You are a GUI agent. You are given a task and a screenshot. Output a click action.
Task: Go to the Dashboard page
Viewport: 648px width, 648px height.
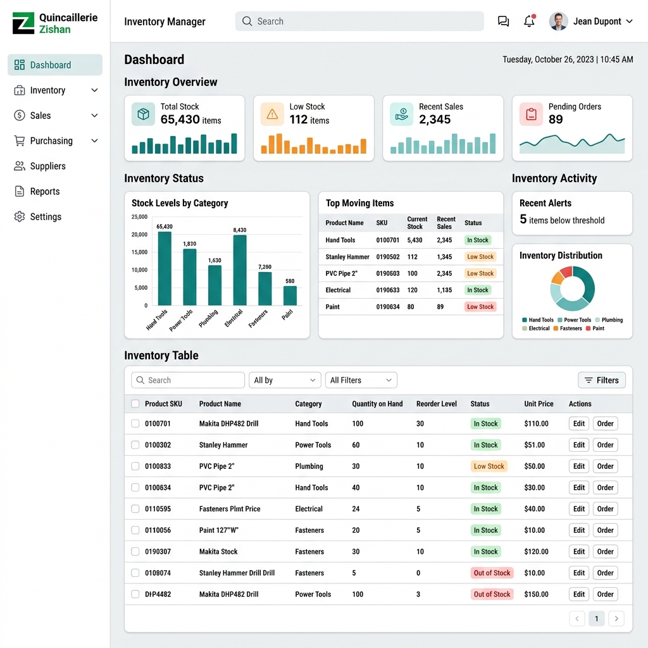point(55,65)
